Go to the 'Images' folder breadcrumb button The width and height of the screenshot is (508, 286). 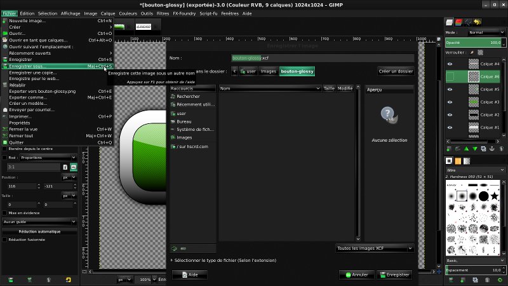point(268,71)
